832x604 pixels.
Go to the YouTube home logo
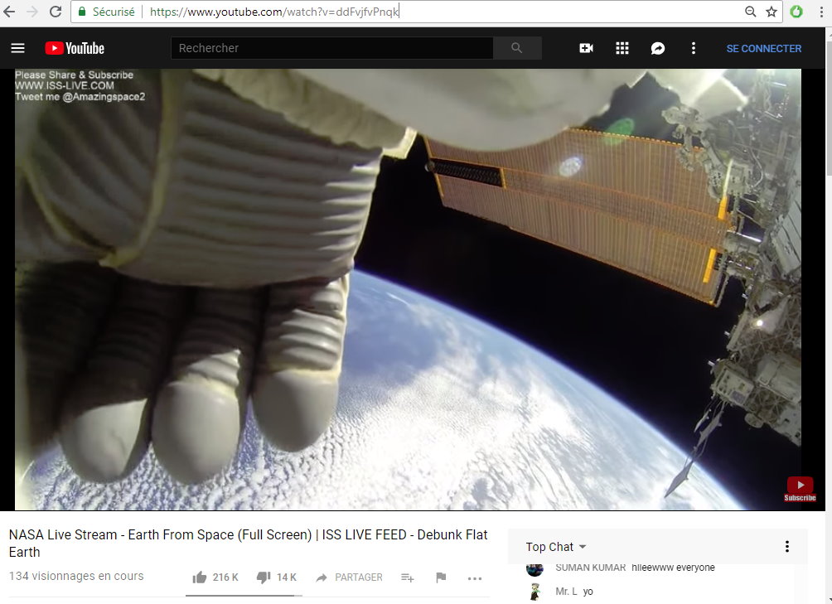(75, 48)
